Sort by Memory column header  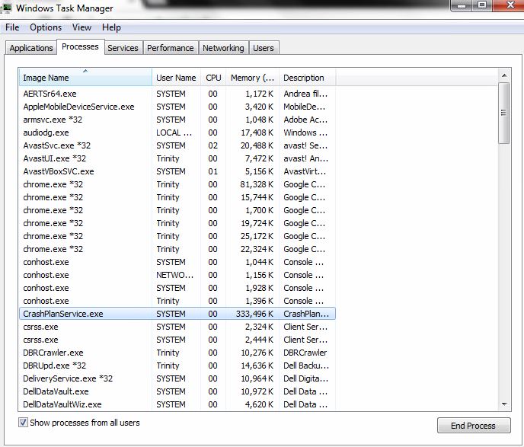(252, 78)
